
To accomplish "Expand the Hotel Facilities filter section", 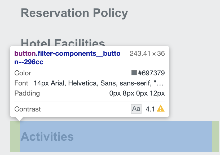I will [x=63, y=42].
